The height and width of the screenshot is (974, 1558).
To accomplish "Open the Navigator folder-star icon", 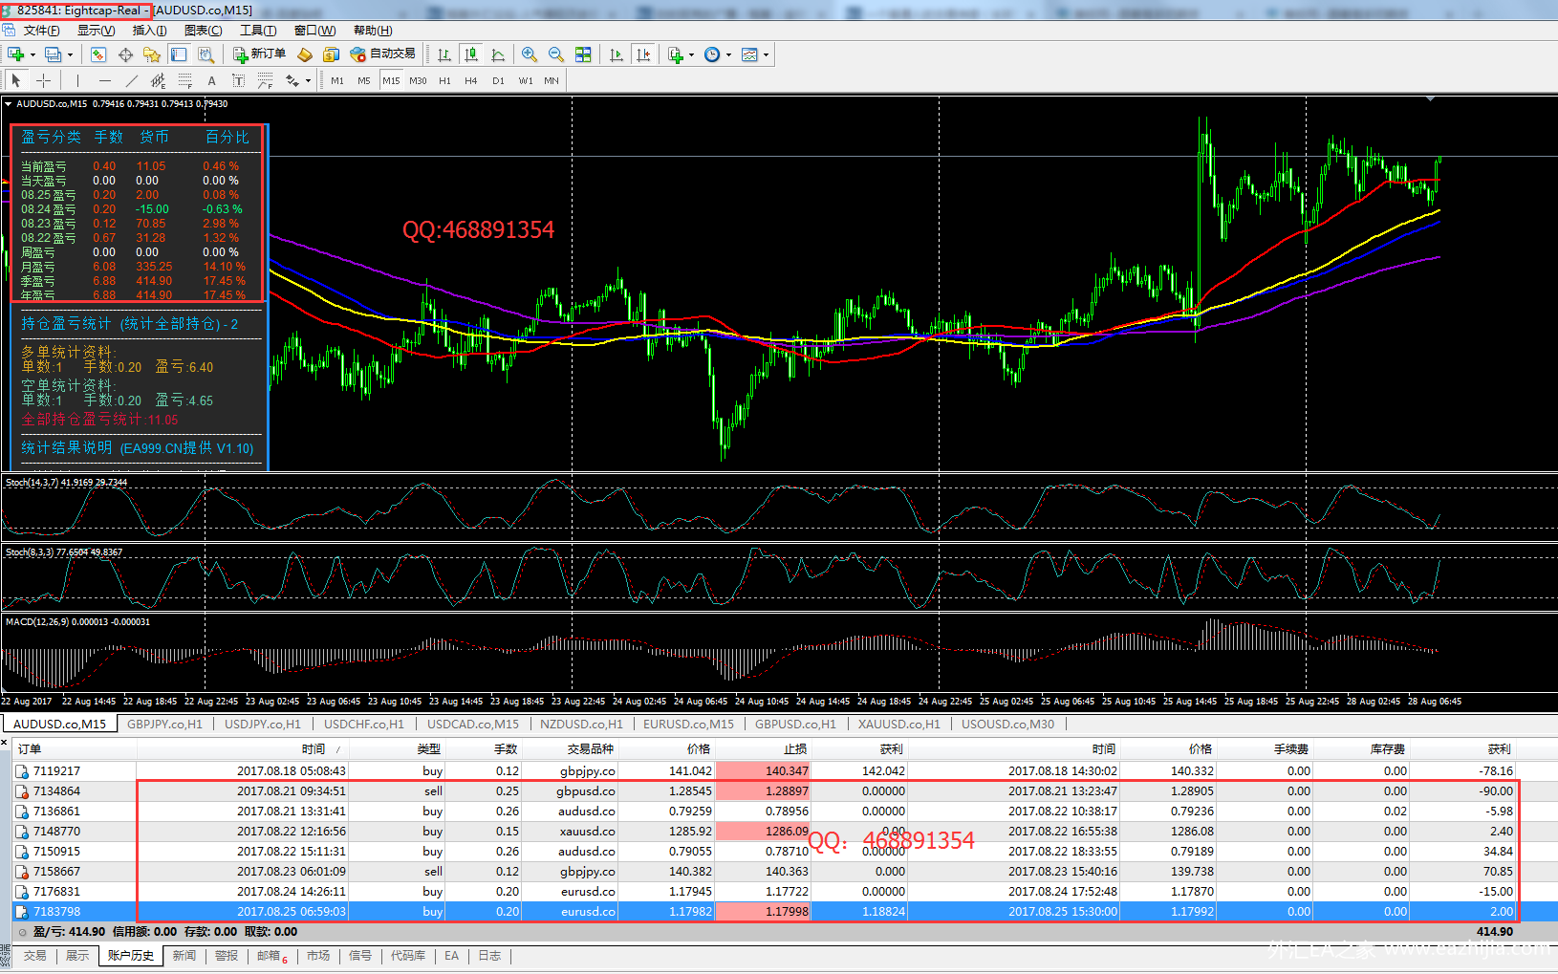I will tap(151, 54).
